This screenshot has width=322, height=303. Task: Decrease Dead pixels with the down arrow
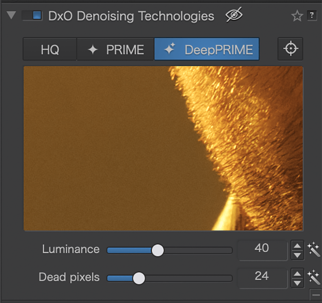click(297, 283)
